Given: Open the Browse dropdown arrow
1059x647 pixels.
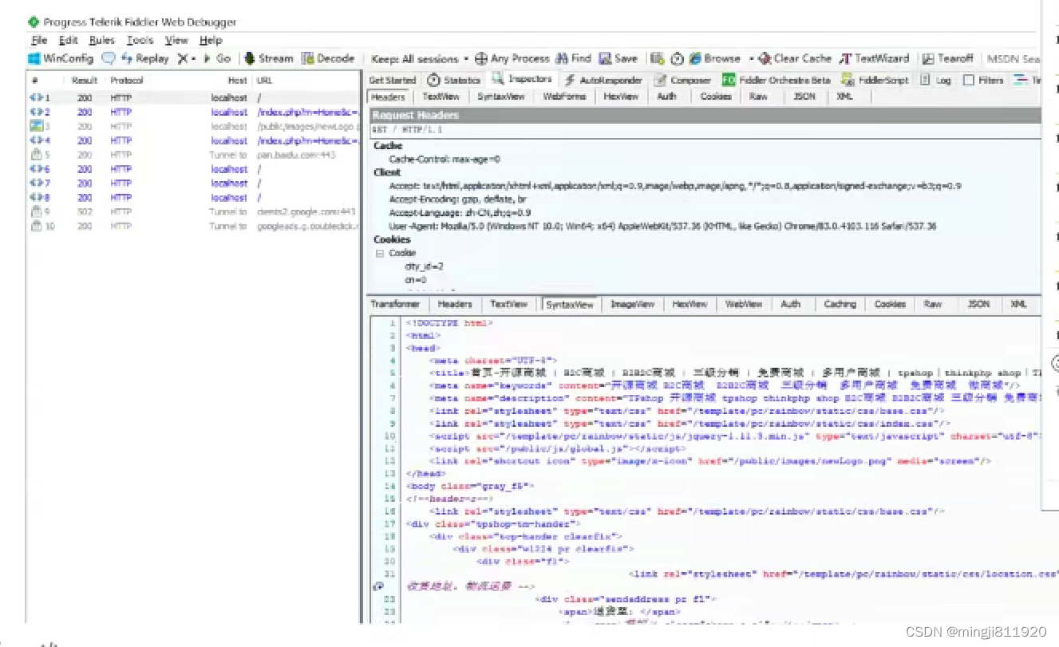Looking at the screenshot, I should pyautogui.click(x=750, y=58).
